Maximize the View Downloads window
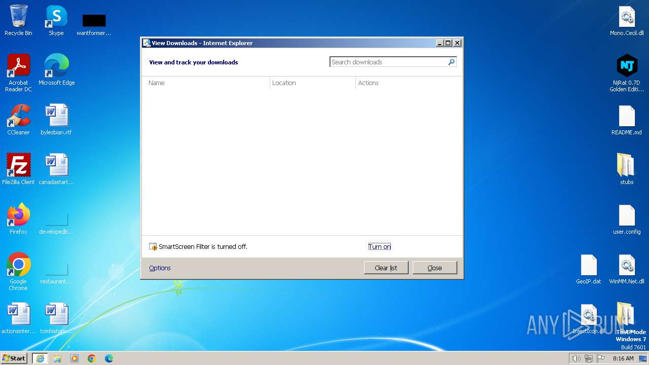The height and width of the screenshot is (365, 649). pos(448,43)
